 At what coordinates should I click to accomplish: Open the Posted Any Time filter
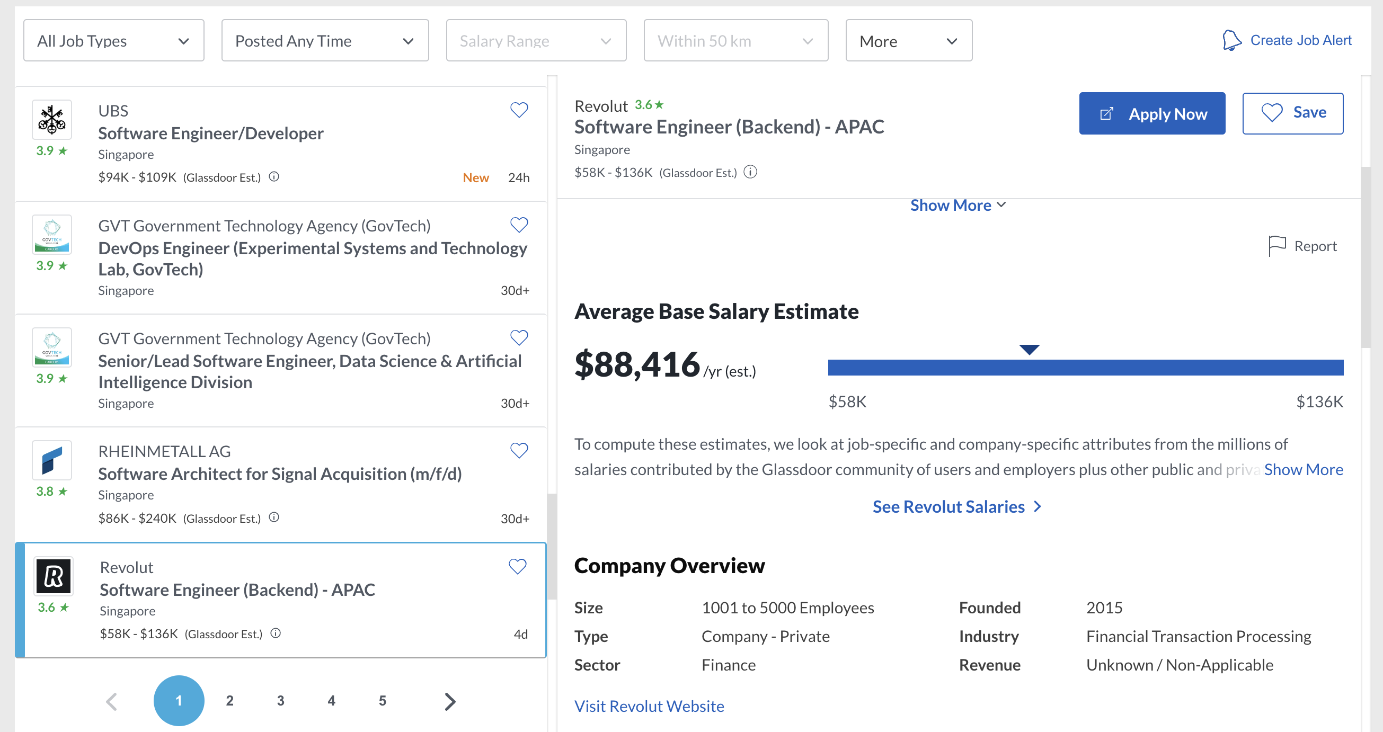(324, 40)
